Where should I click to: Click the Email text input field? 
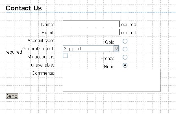91,32
